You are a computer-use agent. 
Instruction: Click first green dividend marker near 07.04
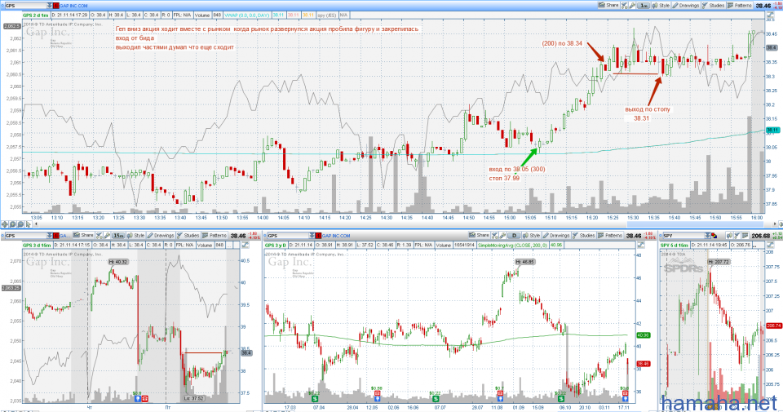pos(315,398)
